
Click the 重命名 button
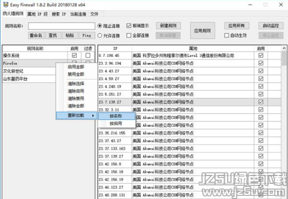click(36, 35)
